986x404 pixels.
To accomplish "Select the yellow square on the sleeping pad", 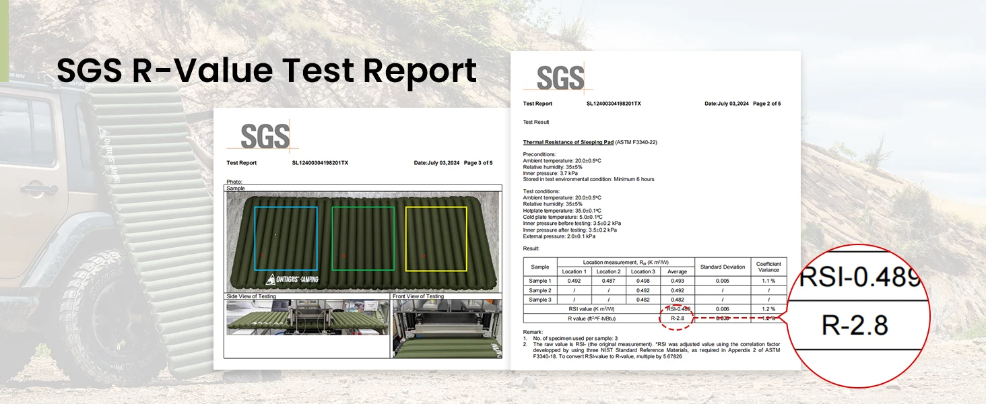I will pos(436,238).
